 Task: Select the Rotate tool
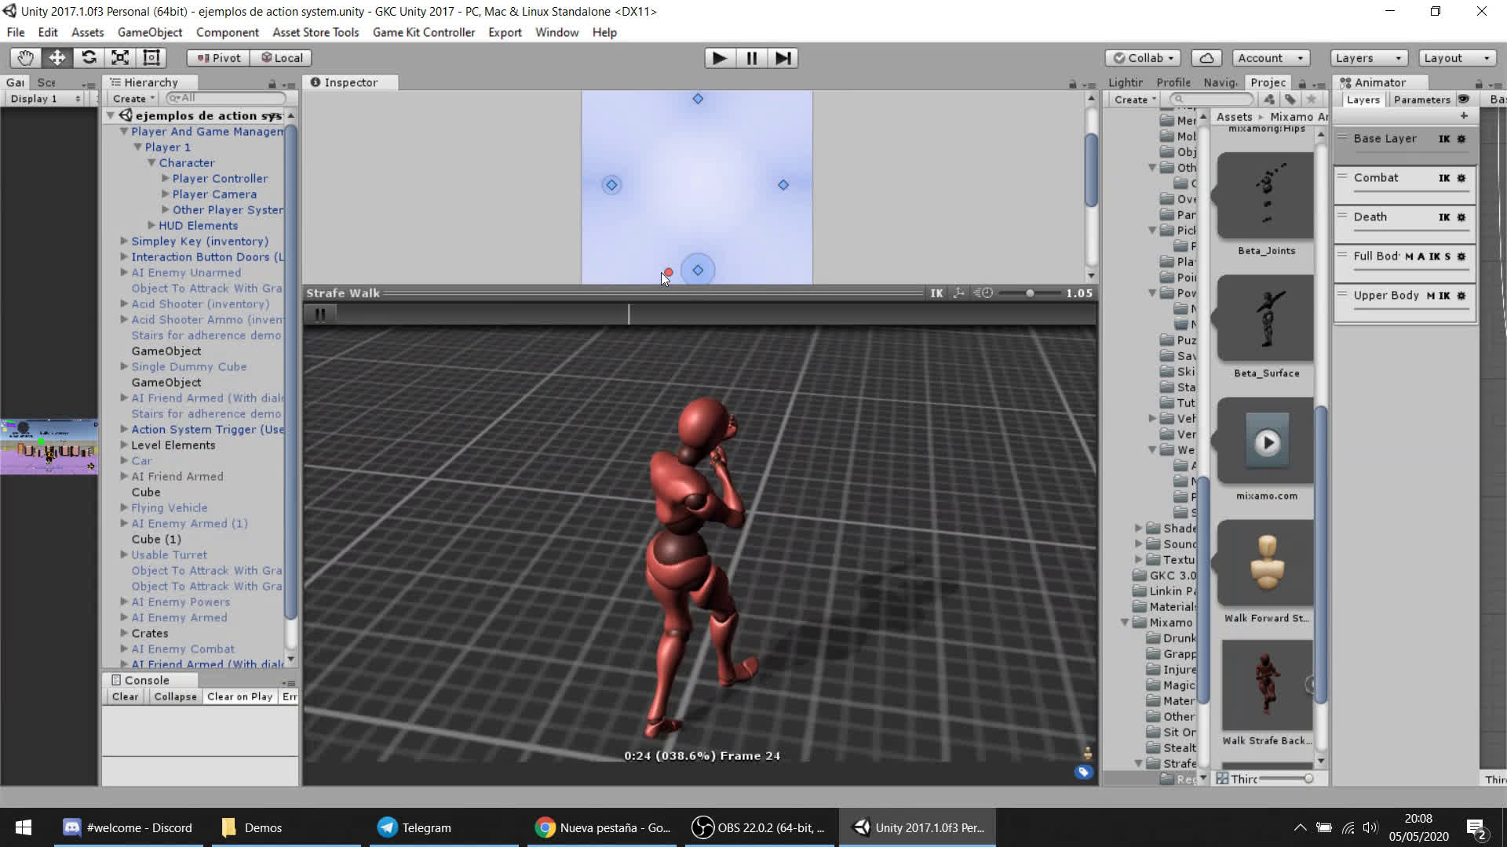pos(89,58)
